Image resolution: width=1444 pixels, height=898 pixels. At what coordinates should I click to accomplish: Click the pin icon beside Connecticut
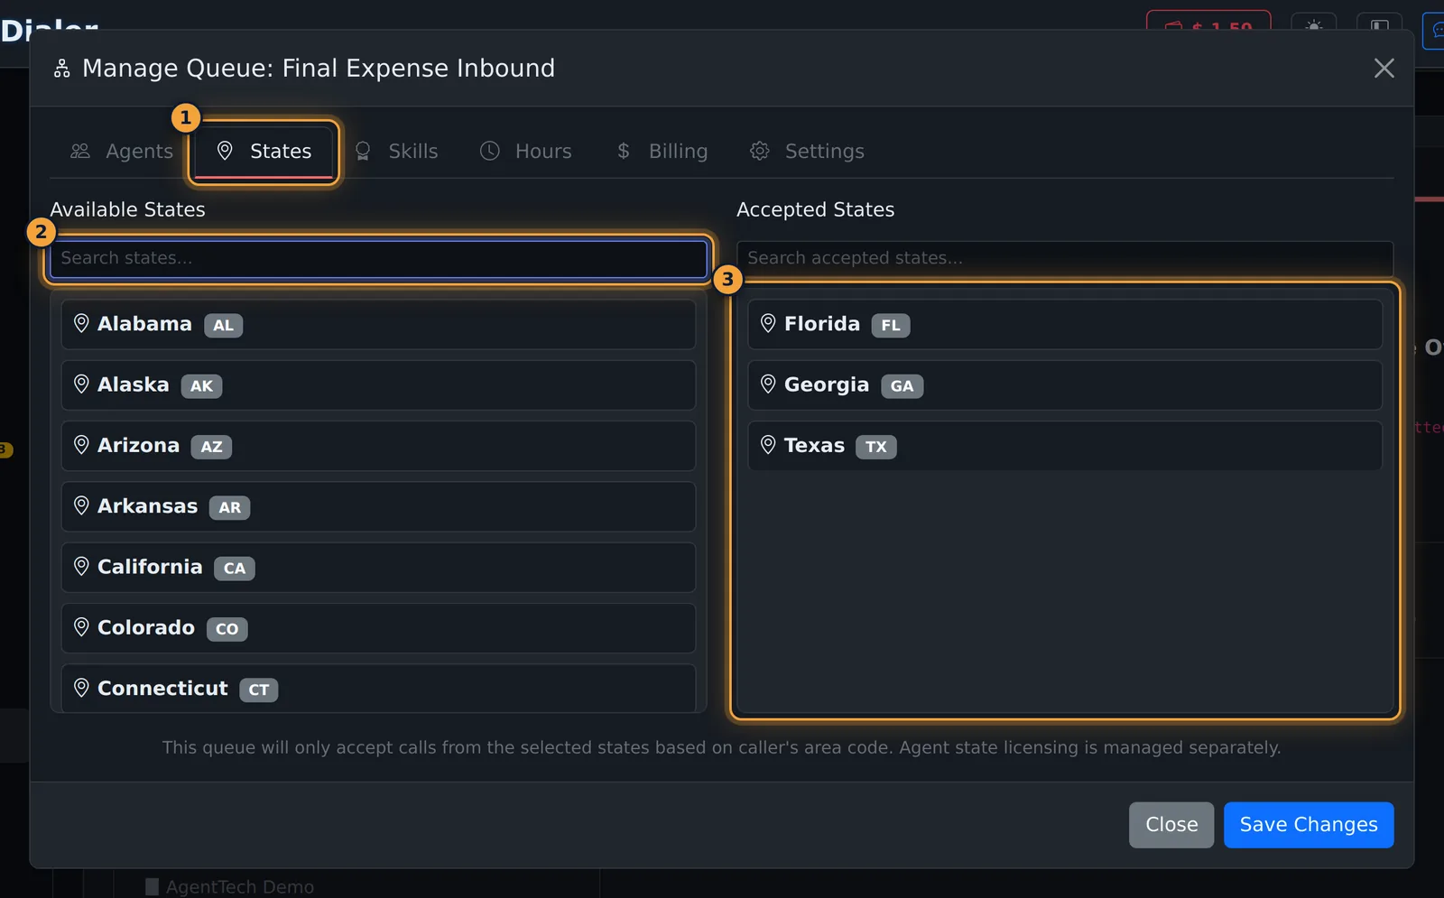coord(81,688)
